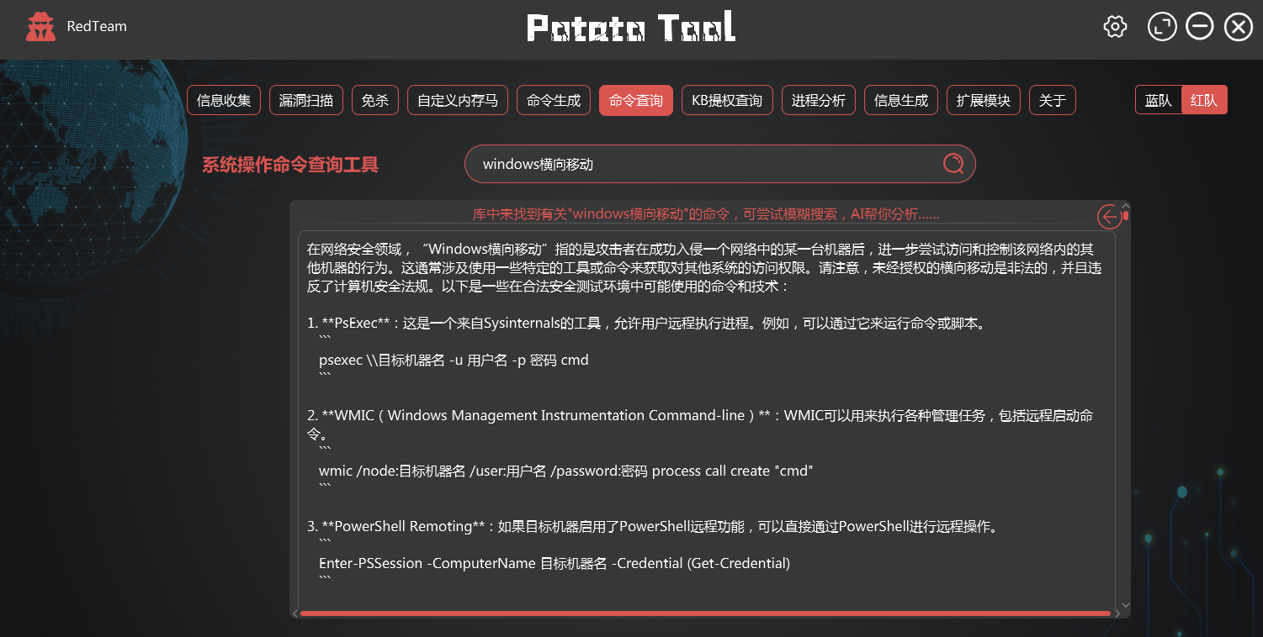The width and height of the screenshot is (1263, 637).
Task: Click the Enter-PSSession command line
Action: (555, 563)
